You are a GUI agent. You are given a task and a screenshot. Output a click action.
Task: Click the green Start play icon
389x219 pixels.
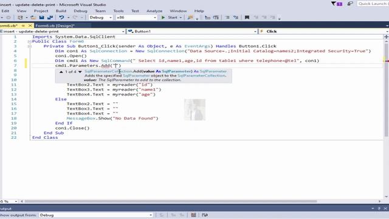tap(163, 18)
